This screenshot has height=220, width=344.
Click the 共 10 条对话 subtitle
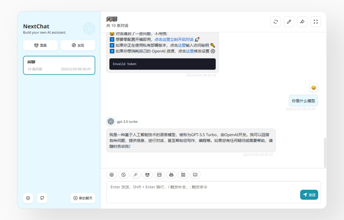(117, 26)
